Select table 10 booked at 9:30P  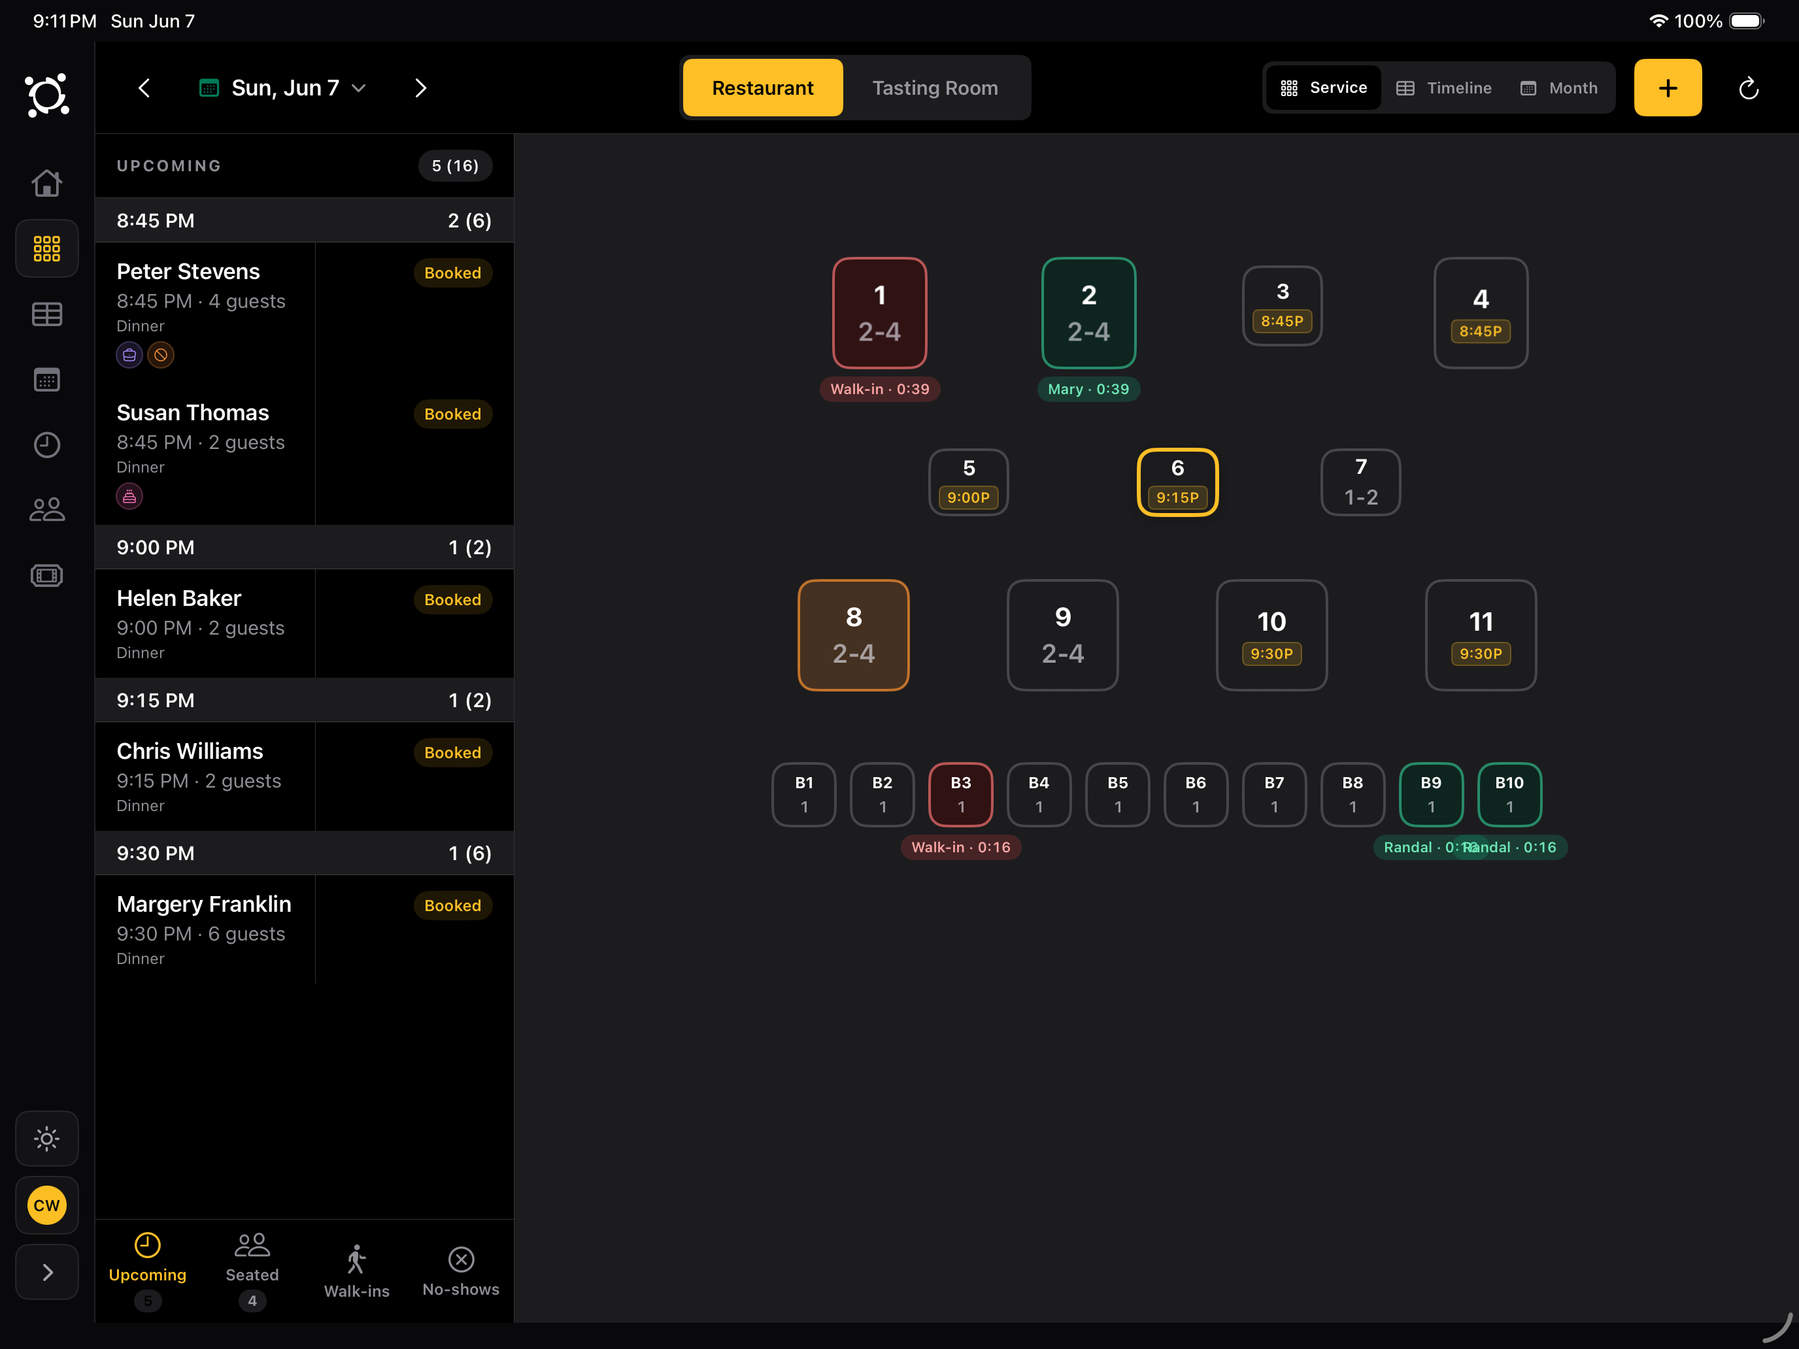pyautogui.click(x=1271, y=635)
